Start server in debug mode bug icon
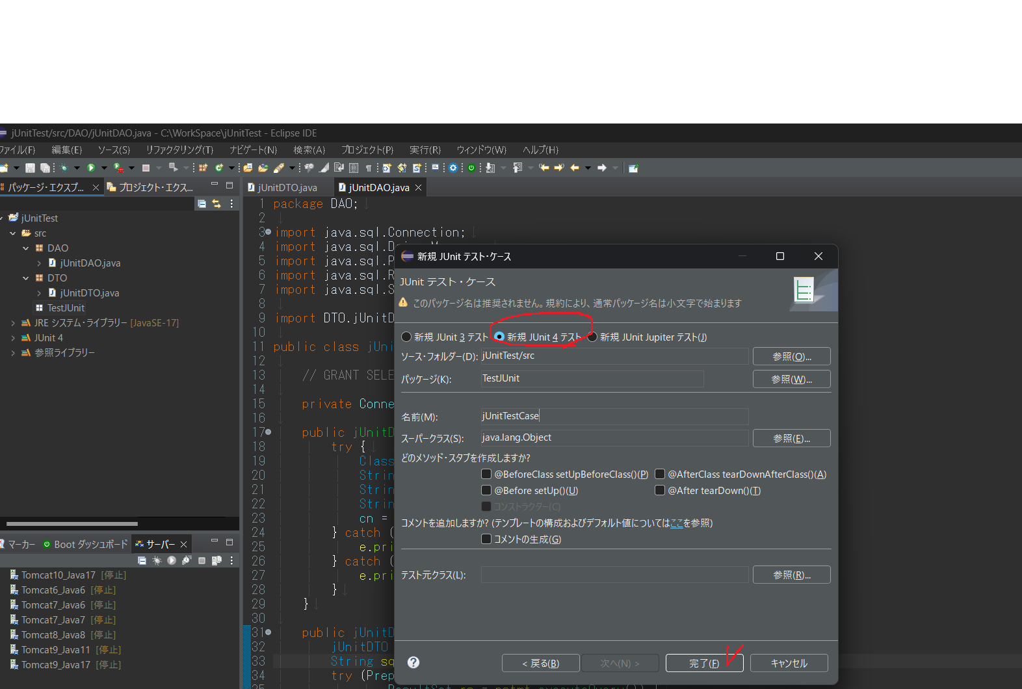 click(x=157, y=560)
